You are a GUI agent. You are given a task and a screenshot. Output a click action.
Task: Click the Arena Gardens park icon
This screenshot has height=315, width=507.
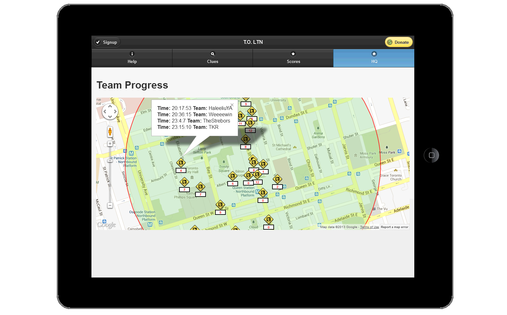318,128
